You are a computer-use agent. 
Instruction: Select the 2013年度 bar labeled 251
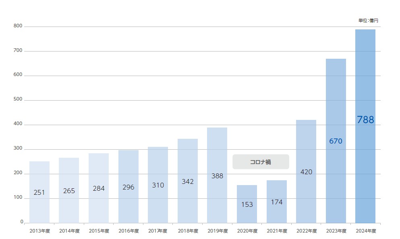point(39,192)
